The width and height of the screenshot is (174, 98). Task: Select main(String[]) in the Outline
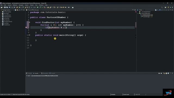(x=148, y=17)
